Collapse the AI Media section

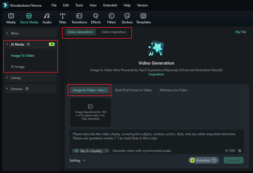pyautogui.click(x=7, y=44)
